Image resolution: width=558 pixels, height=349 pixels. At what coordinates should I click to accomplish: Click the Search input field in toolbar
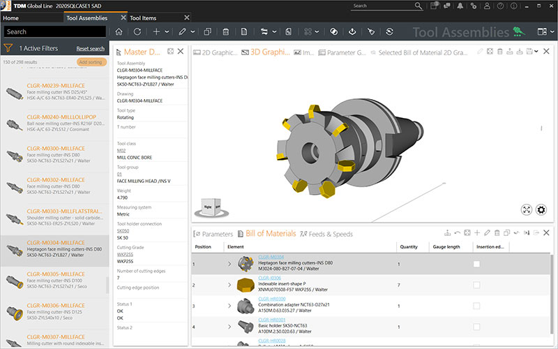coord(54,31)
